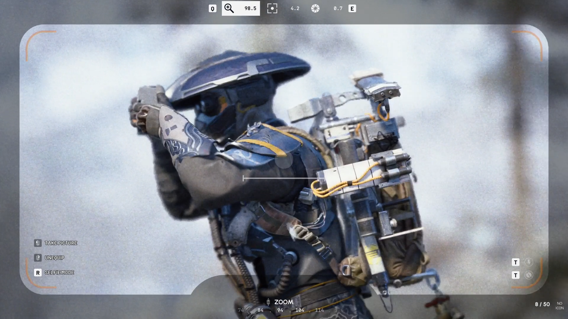Select the focus distance reticle icon
568x319 pixels.
[x=272, y=8]
